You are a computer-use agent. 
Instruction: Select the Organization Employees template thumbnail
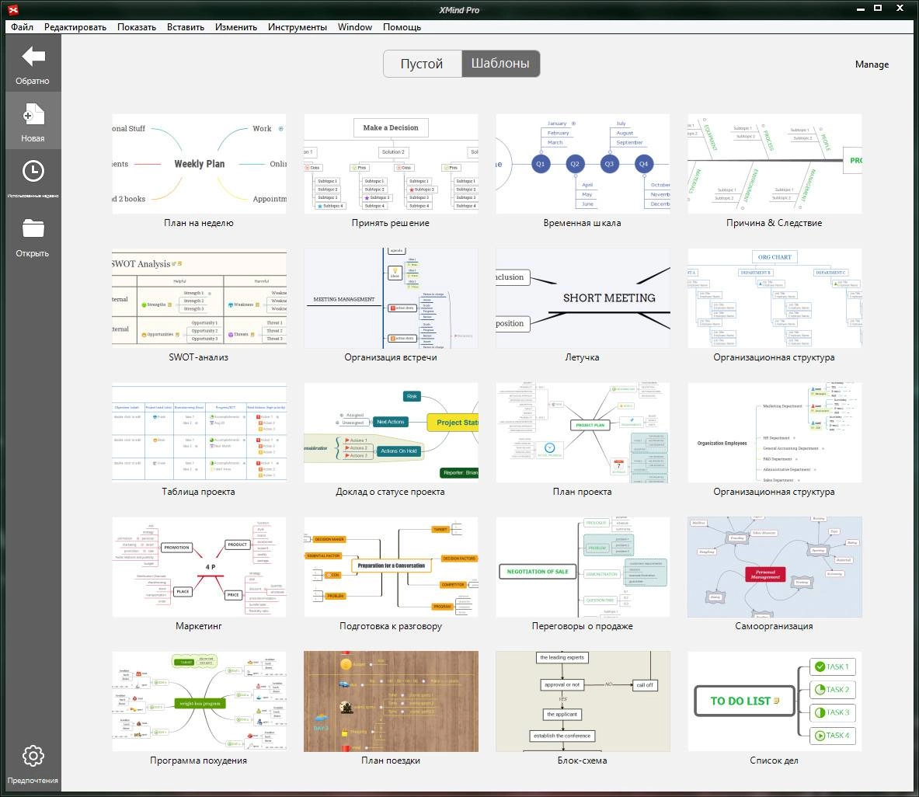click(775, 433)
